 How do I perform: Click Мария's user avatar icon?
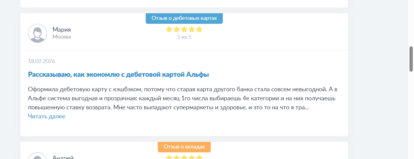pyautogui.click(x=37, y=33)
